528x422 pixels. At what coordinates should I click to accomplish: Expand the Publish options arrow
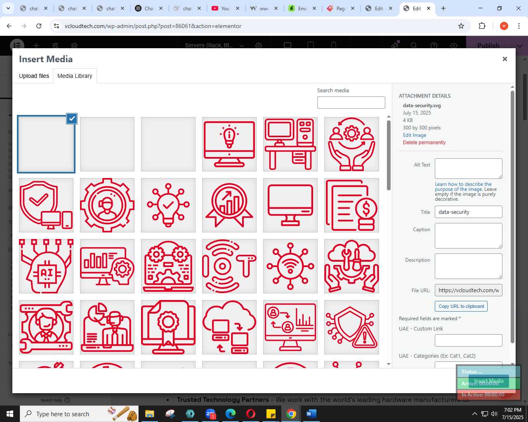pyautogui.click(x=519, y=45)
